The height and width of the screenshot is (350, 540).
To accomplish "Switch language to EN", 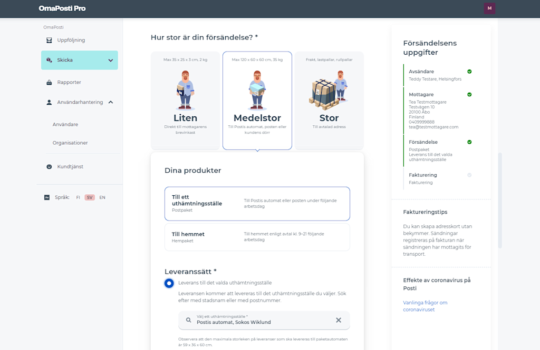I will (x=102, y=197).
